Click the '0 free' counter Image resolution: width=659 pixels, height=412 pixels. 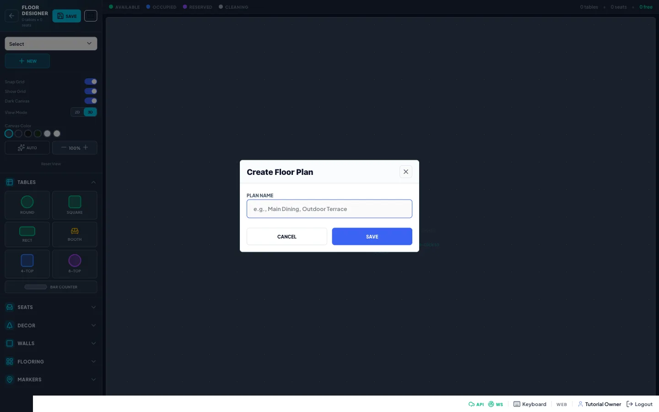point(646,7)
